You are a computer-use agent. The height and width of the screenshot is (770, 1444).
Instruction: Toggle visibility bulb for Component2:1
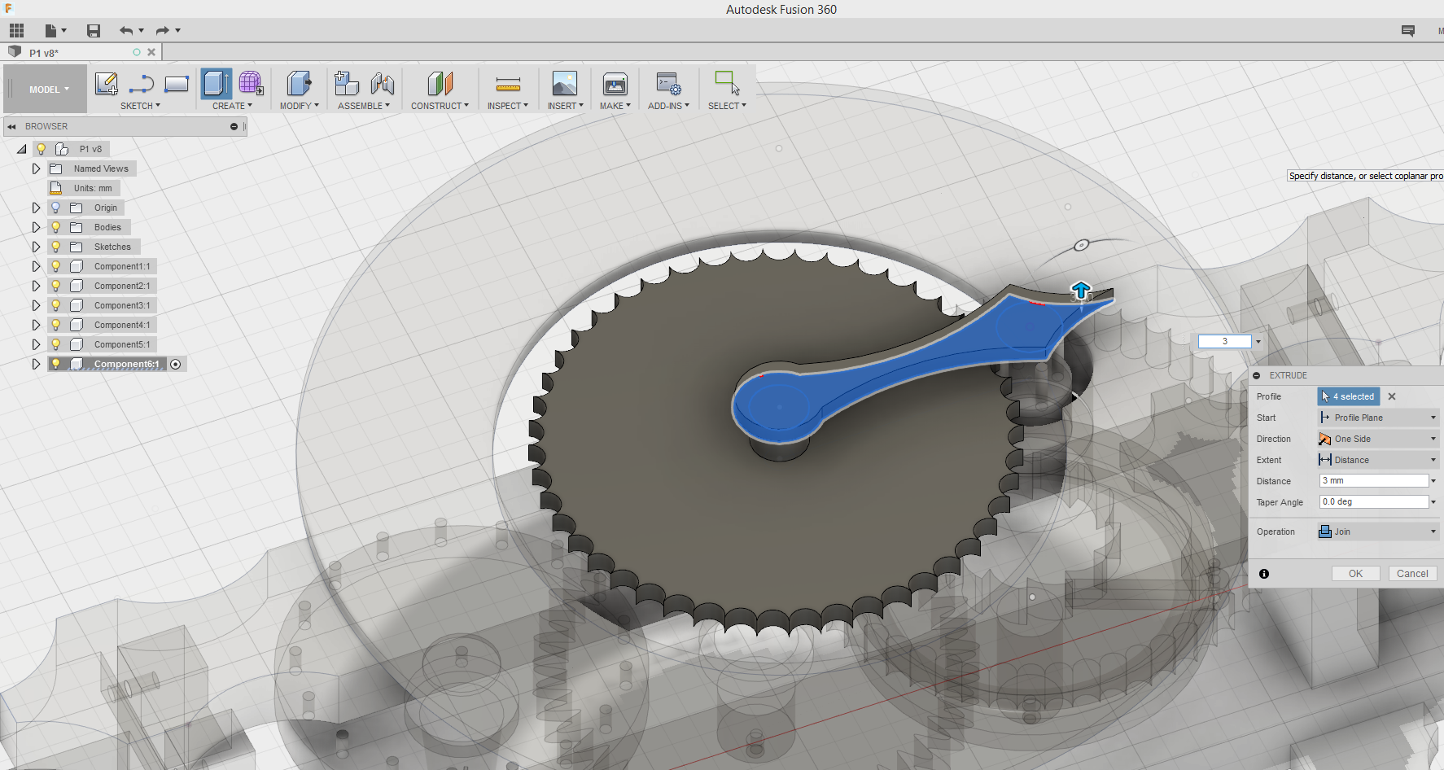click(55, 286)
